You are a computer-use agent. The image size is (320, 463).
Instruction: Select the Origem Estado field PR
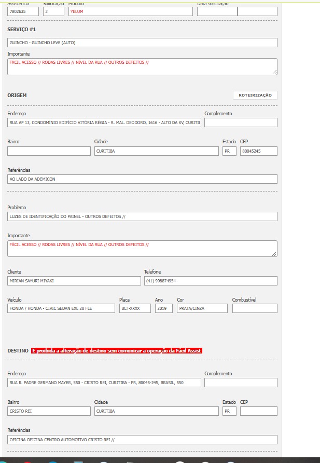(229, 151)
